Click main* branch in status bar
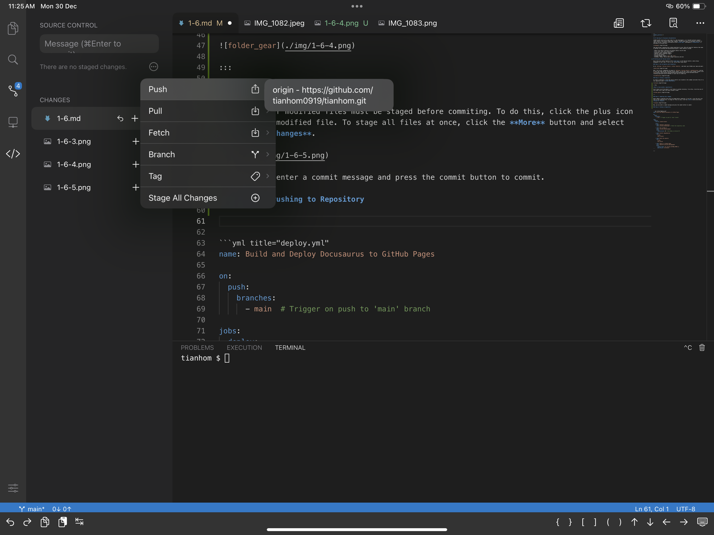The width and height of the screenshot is (714, 535). point(32,509)
